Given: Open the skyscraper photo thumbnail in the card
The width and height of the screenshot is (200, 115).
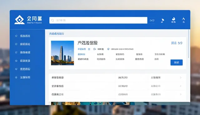Looking at the screenshot, I should [62, 53].
